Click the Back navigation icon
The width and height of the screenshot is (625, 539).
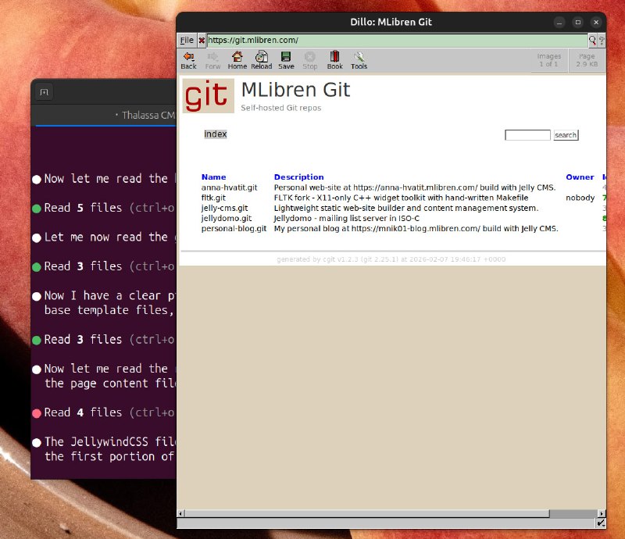(x=188, y=59)
